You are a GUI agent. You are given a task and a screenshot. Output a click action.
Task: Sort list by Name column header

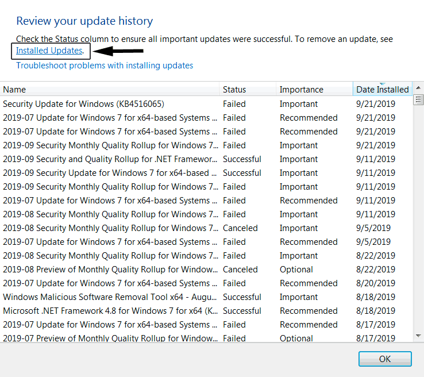click(x=110, y=89)
